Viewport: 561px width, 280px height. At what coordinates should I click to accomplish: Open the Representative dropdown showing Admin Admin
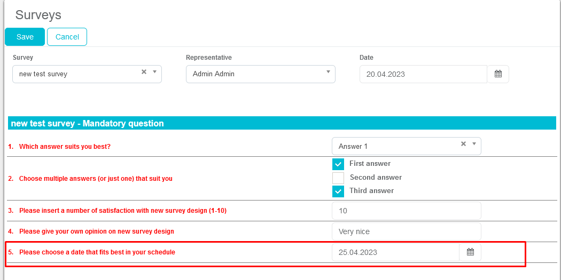261,74
